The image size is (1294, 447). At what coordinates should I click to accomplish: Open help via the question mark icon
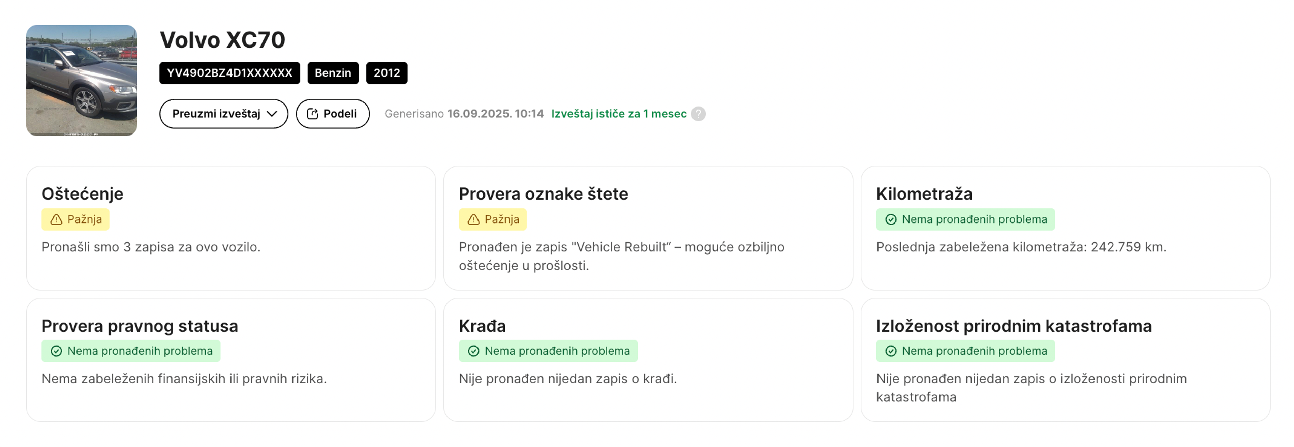699,114
